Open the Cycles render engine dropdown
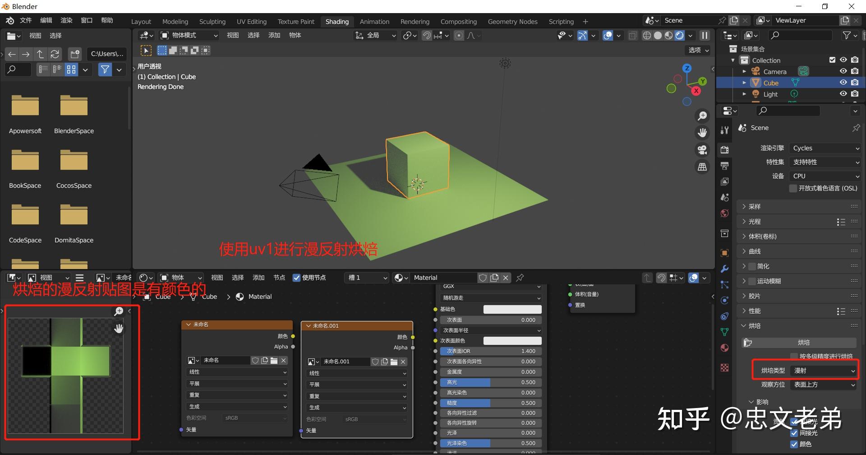 coord(825,148)
